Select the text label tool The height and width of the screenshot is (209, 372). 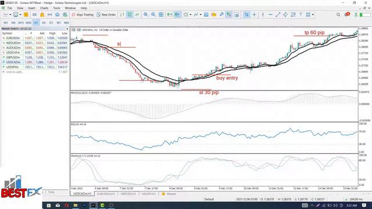[301, 15]
